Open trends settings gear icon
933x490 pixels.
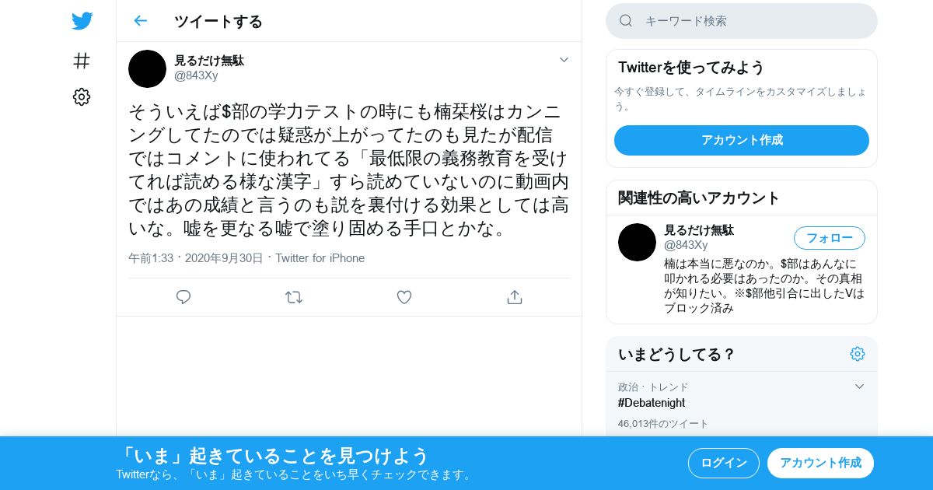pos(858,354)
